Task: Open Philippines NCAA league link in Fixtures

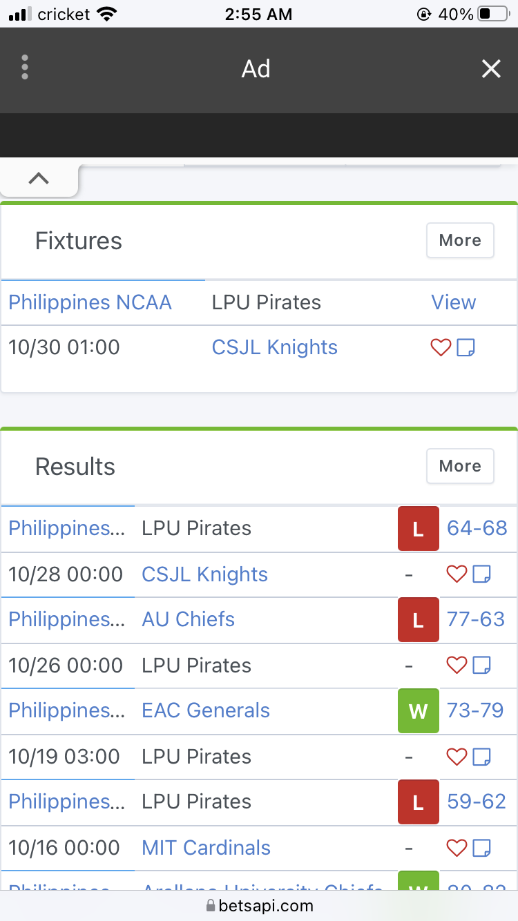Action: click(90, 302)
